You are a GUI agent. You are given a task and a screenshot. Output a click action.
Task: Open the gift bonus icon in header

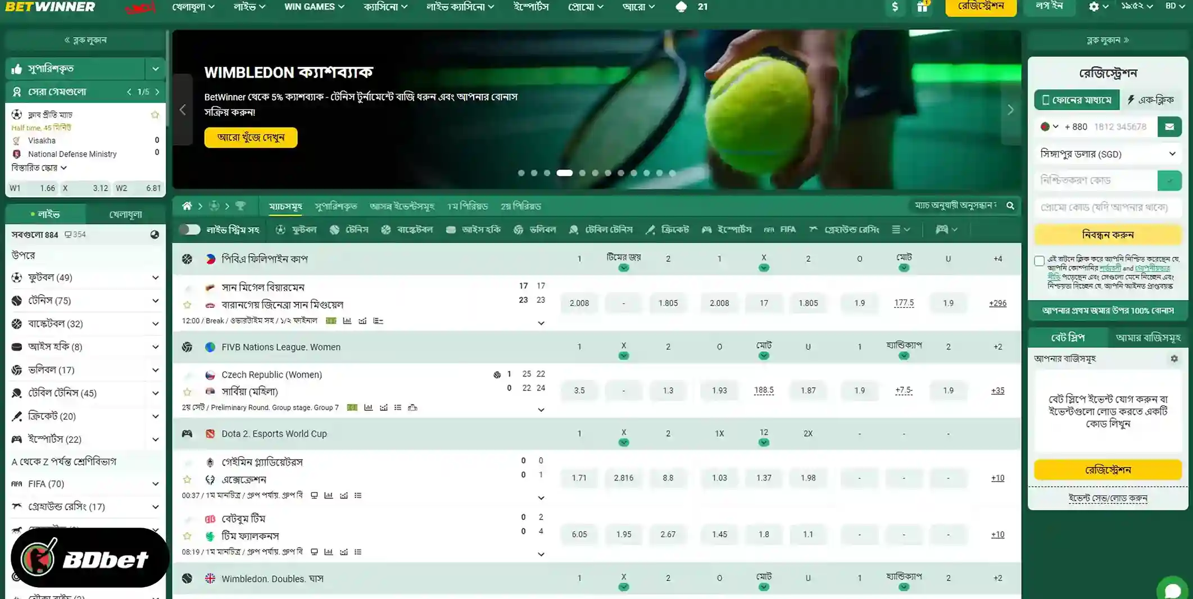pos(922,7)
